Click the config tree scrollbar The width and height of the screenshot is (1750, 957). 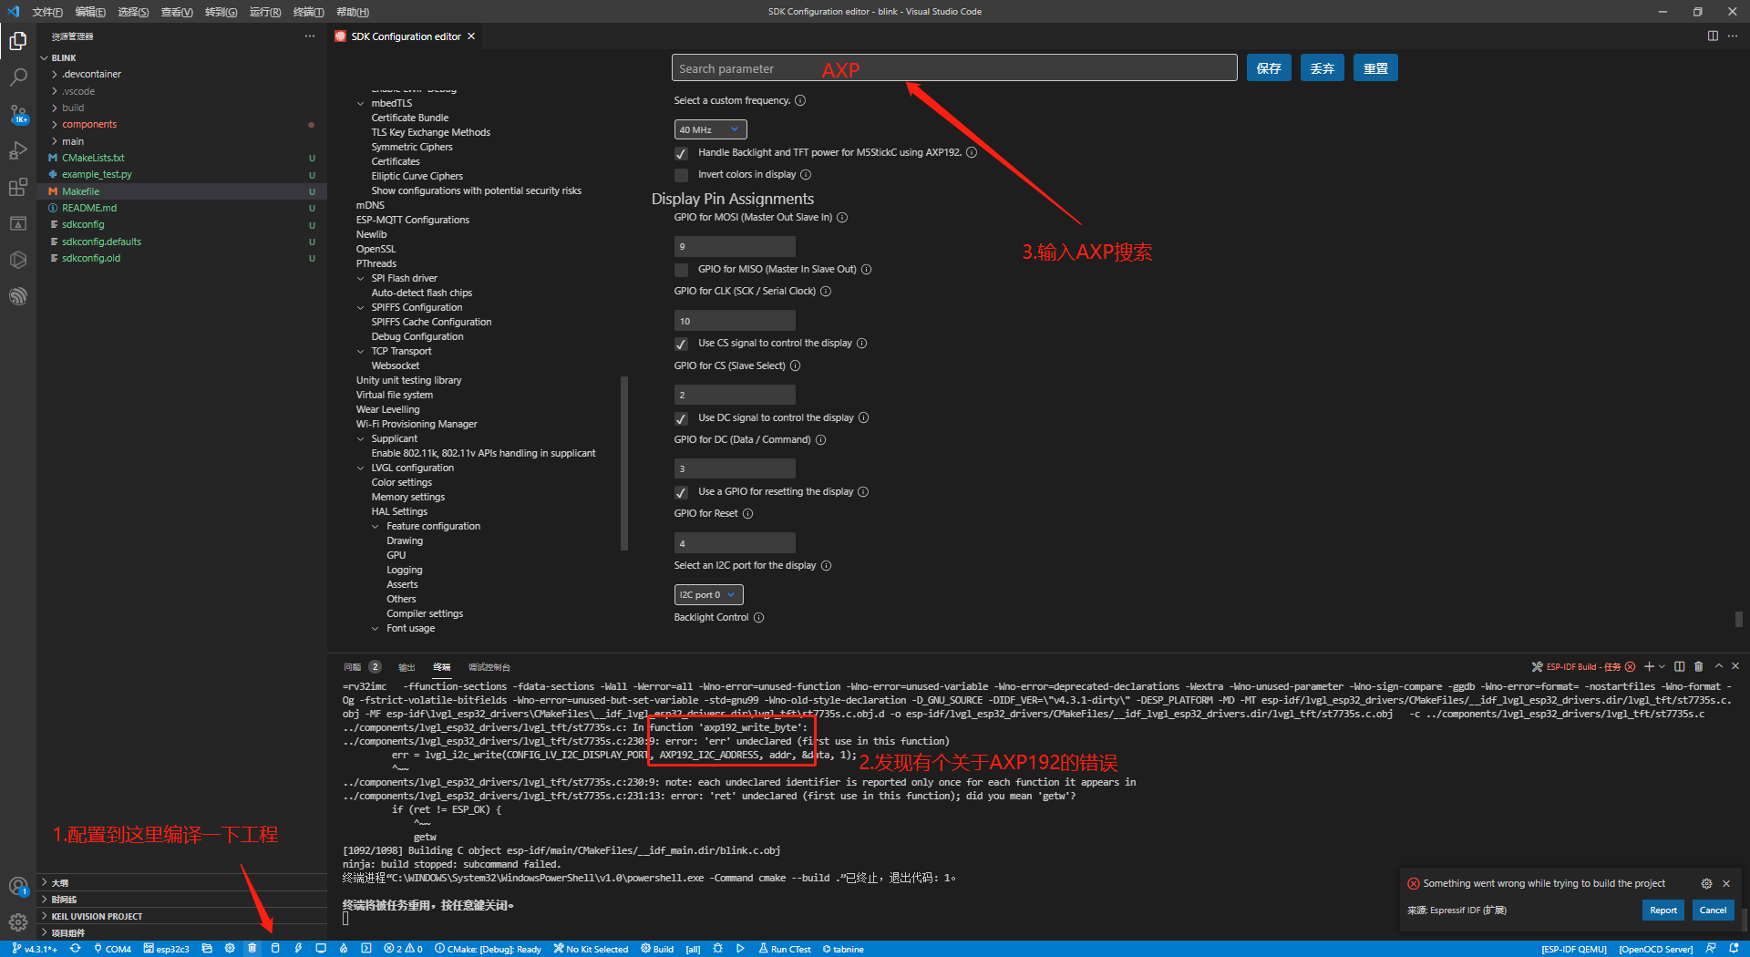pos(624,463)
